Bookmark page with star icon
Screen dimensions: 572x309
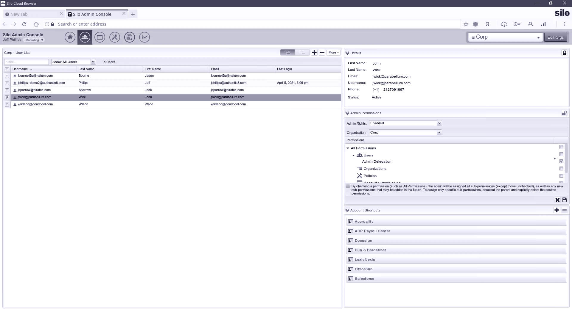click(466, 24)
